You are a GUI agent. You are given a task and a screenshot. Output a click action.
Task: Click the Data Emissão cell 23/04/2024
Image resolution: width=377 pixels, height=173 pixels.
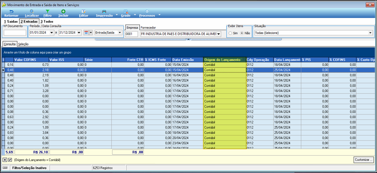point(187,143)
